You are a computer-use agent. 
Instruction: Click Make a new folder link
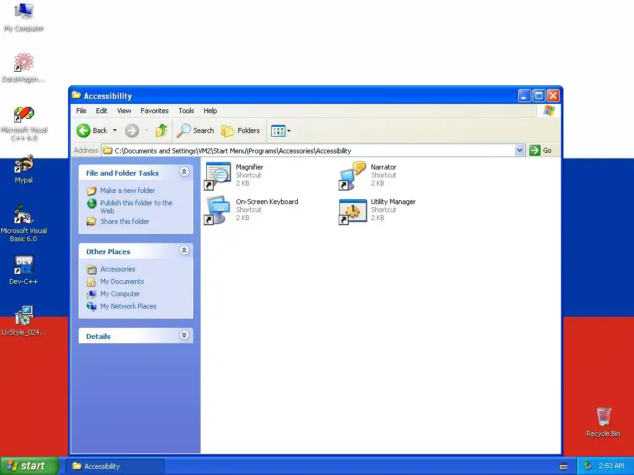[x=128, y=190]
